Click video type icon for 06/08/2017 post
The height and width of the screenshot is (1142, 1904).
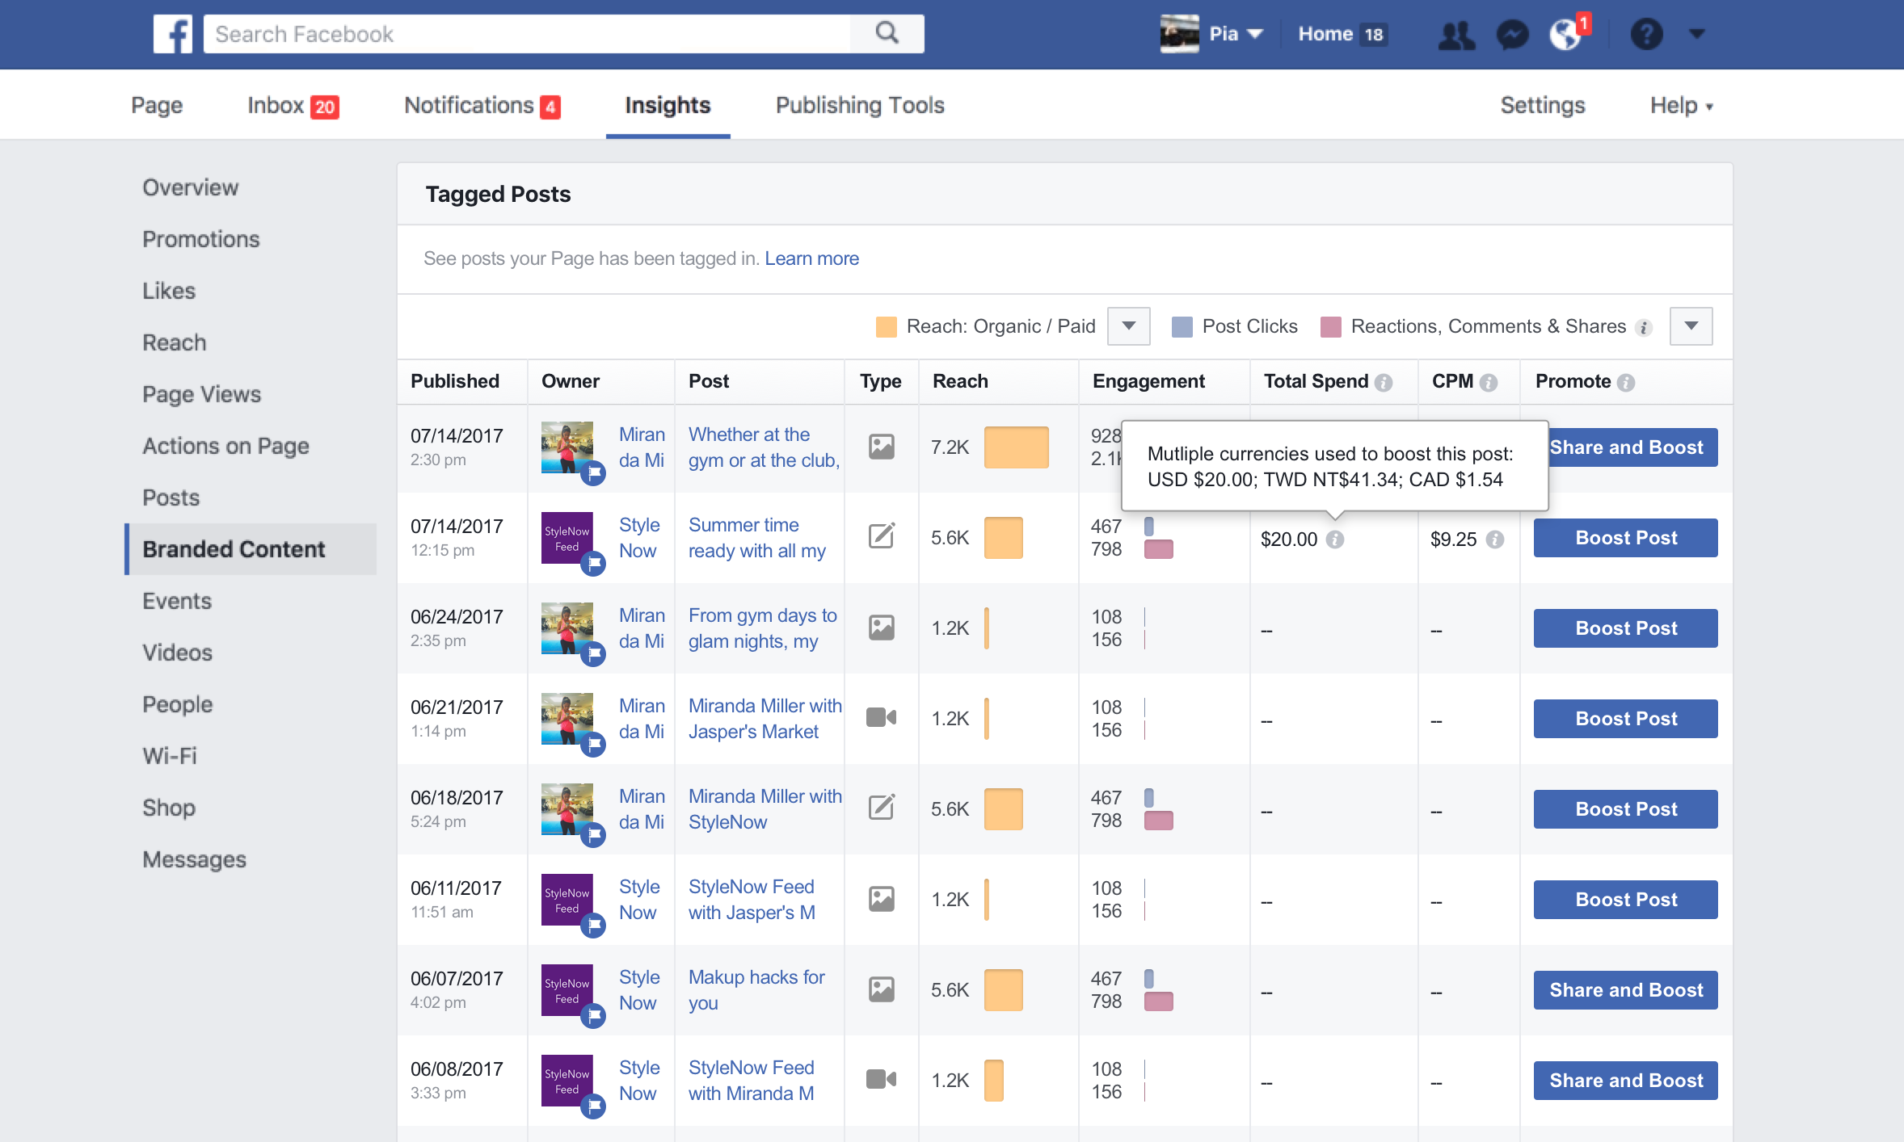(x=881, y=1079)
